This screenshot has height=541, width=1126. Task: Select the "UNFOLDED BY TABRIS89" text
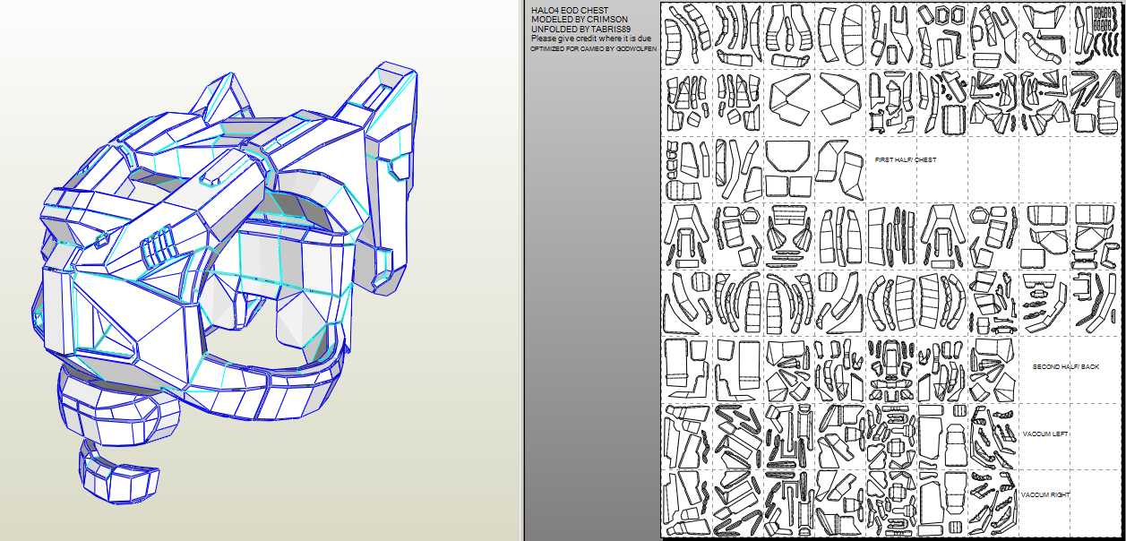pos(580,29)
